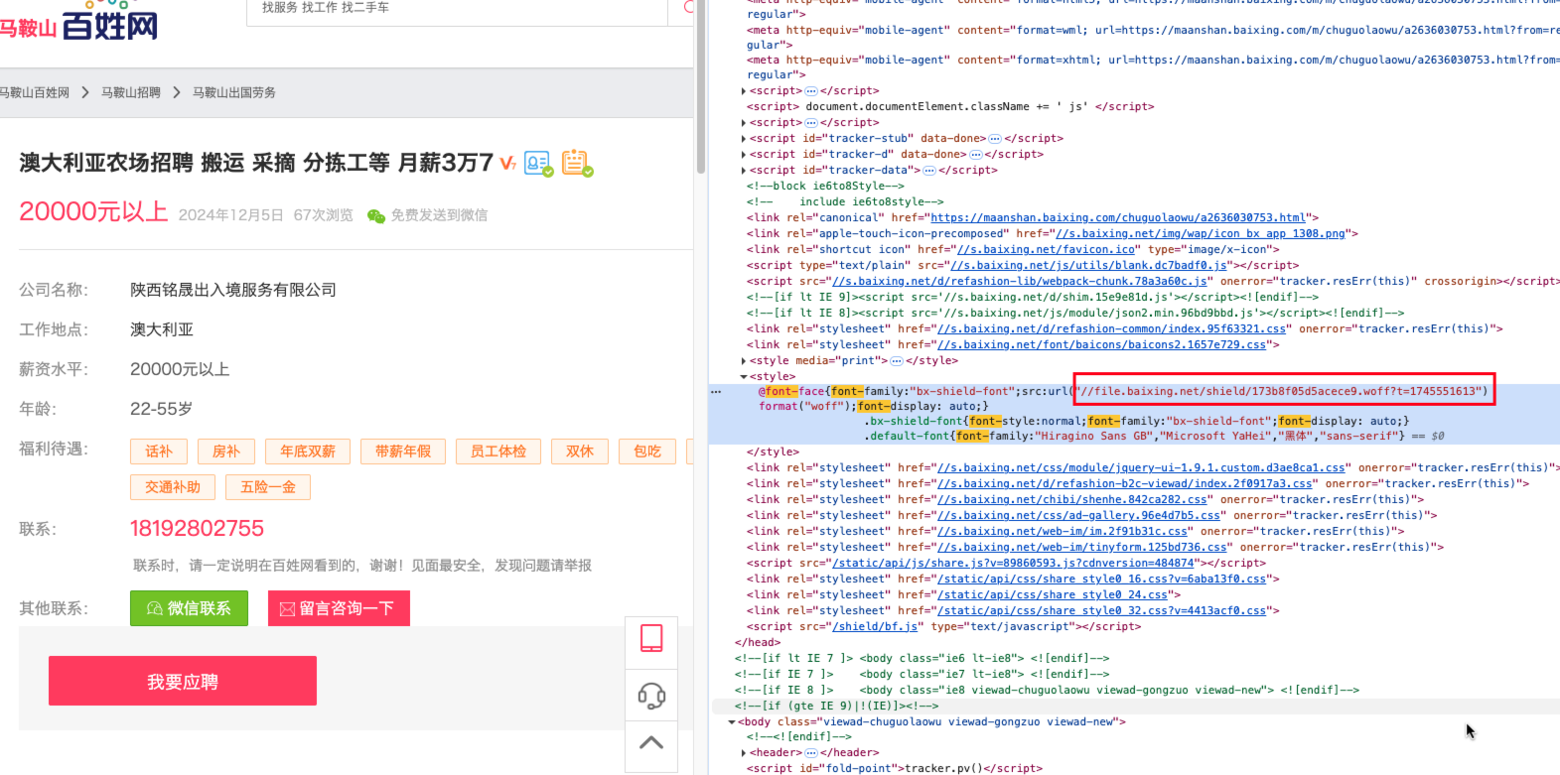The width and height of the screenshot is (1560, 775).
Task: Select the 员工体检 benefit tag
Action: [498, 452]
